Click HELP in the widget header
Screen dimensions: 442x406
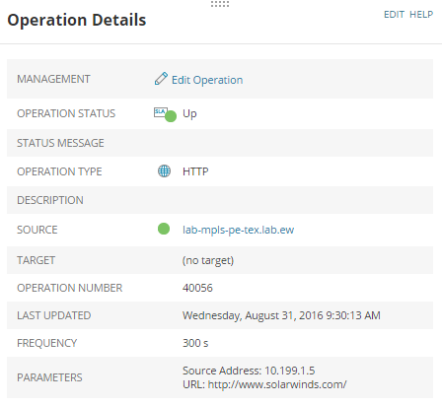click(421, 15)
